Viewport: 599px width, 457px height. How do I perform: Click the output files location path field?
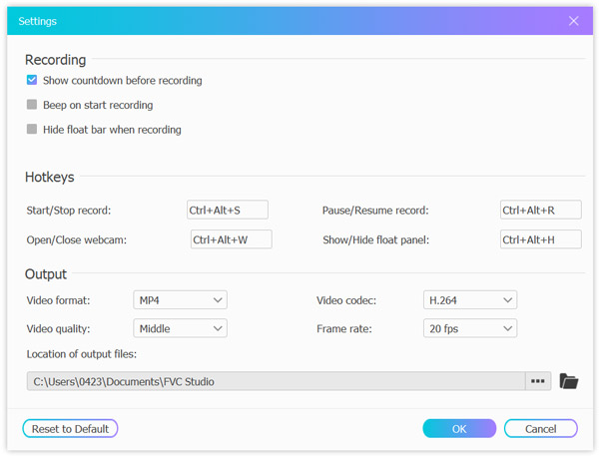click(277, 381)
